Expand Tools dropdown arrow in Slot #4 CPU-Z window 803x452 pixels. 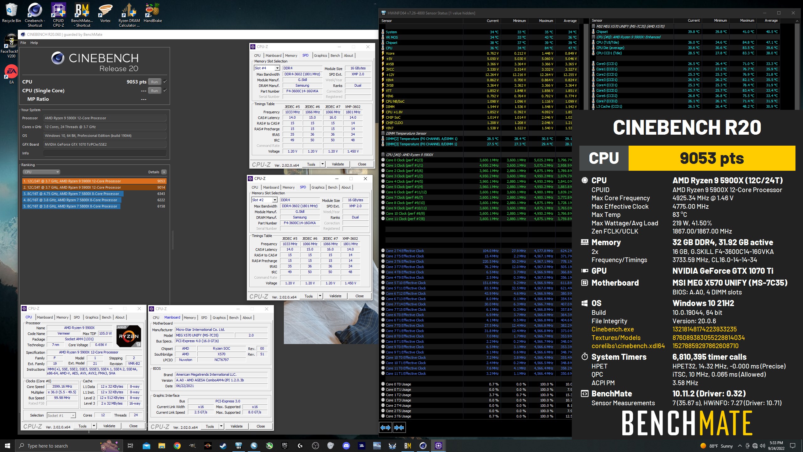tap(322, 164)
